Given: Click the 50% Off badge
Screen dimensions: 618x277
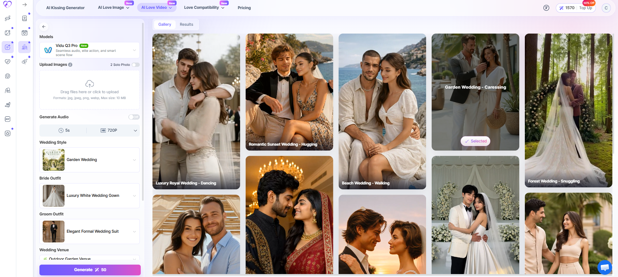Looking at the screenshot, I should point(589,3).
